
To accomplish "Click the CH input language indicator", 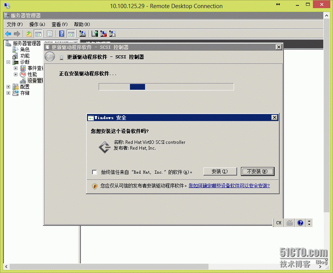I will point(278,223).
